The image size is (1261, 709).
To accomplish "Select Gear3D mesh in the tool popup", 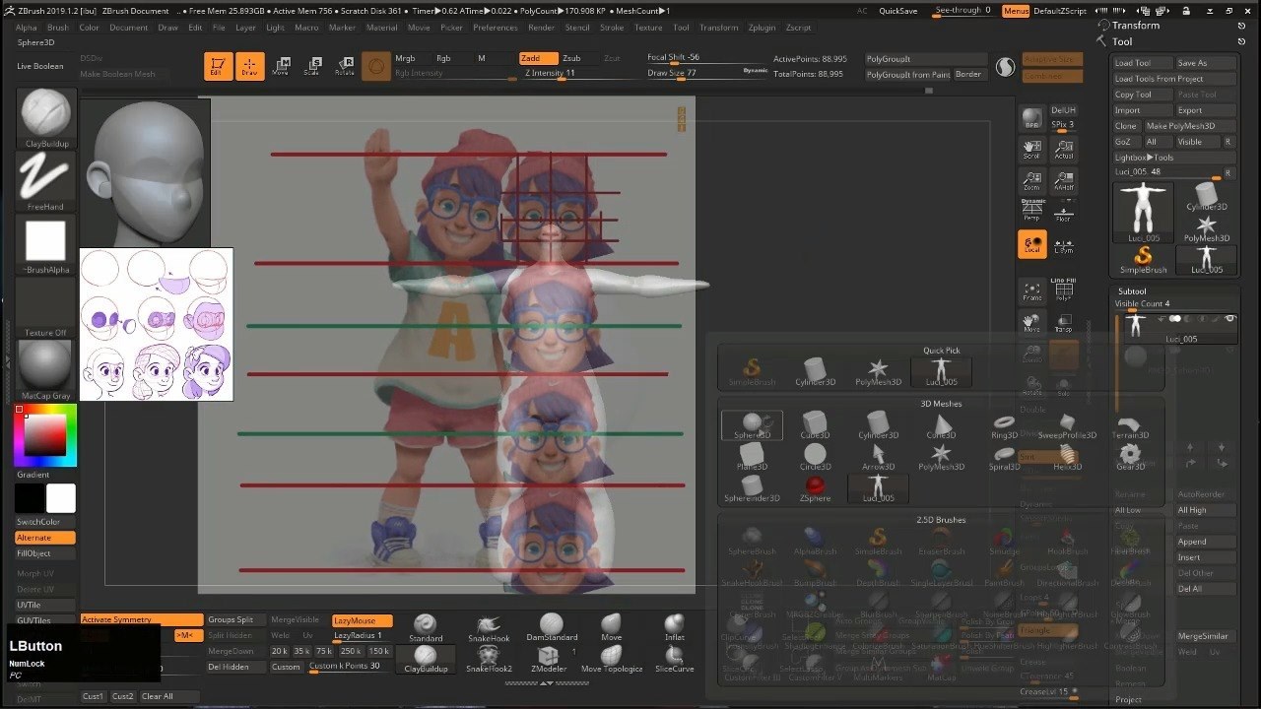I will point(1130,457).
